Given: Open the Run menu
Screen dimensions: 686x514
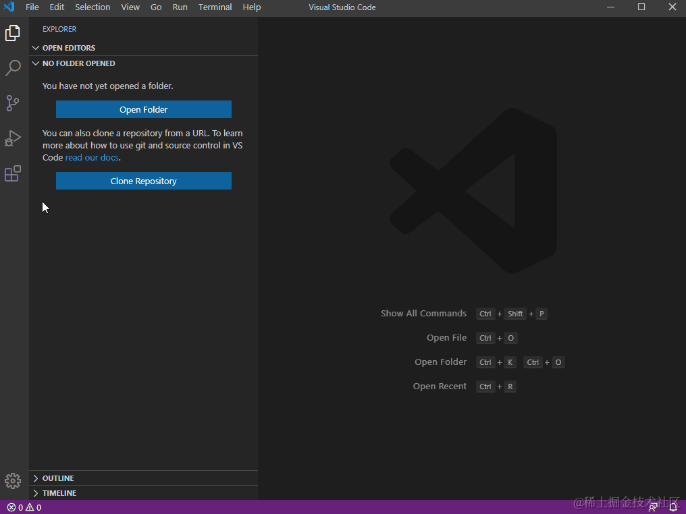Looking at the screenshot, I should coord(180,7).
